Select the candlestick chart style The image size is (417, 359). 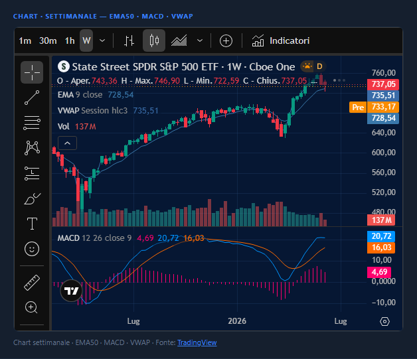154,40
